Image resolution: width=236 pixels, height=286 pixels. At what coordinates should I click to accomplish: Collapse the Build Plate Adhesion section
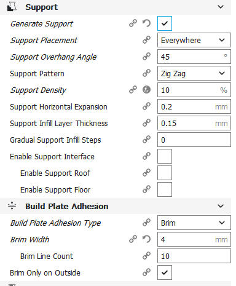tap(221, 206)
